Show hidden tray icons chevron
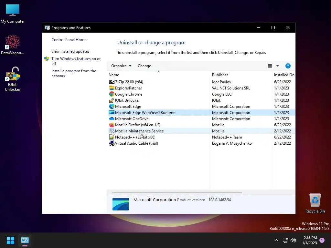Screen dimensions: 331x248 pos(276,240)
